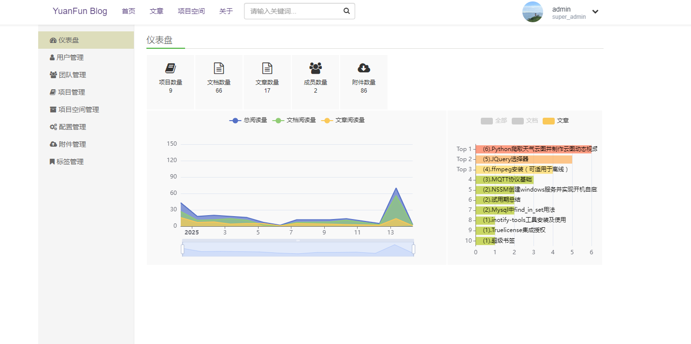Screen dimensions: 691x344
Task: Open the 文章 menu in top navigation
Action: pos(157,11)
